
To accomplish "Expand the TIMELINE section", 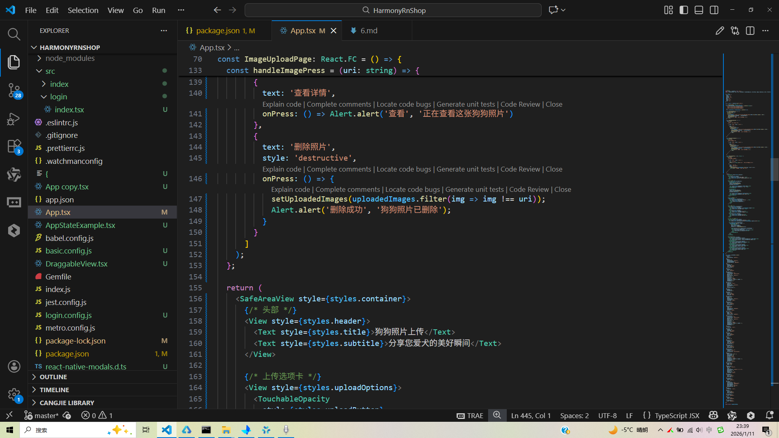I will coord(102,390).
